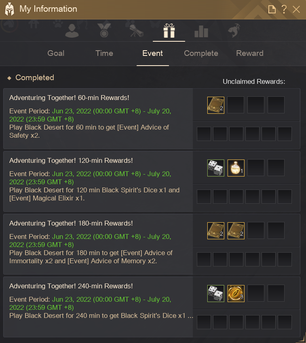Open the Reward tab
306x343 pixels.
coord(250,53)
